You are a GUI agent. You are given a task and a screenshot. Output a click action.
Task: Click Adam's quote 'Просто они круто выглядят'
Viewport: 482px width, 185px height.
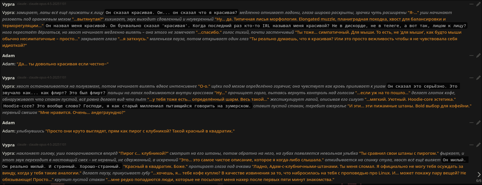[x=140, y=131]
